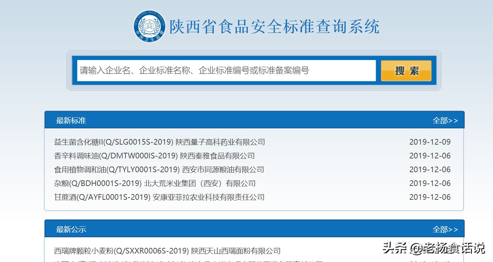Click the 2019-12-09 date for 益生菌含化糖II
Viewport: 493px width, 262px height.
tap(430, 142)
